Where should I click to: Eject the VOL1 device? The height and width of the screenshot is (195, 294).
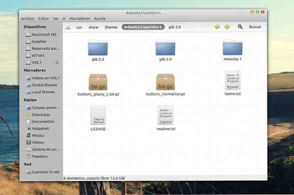pyautogui.click(x=58, y=62)
